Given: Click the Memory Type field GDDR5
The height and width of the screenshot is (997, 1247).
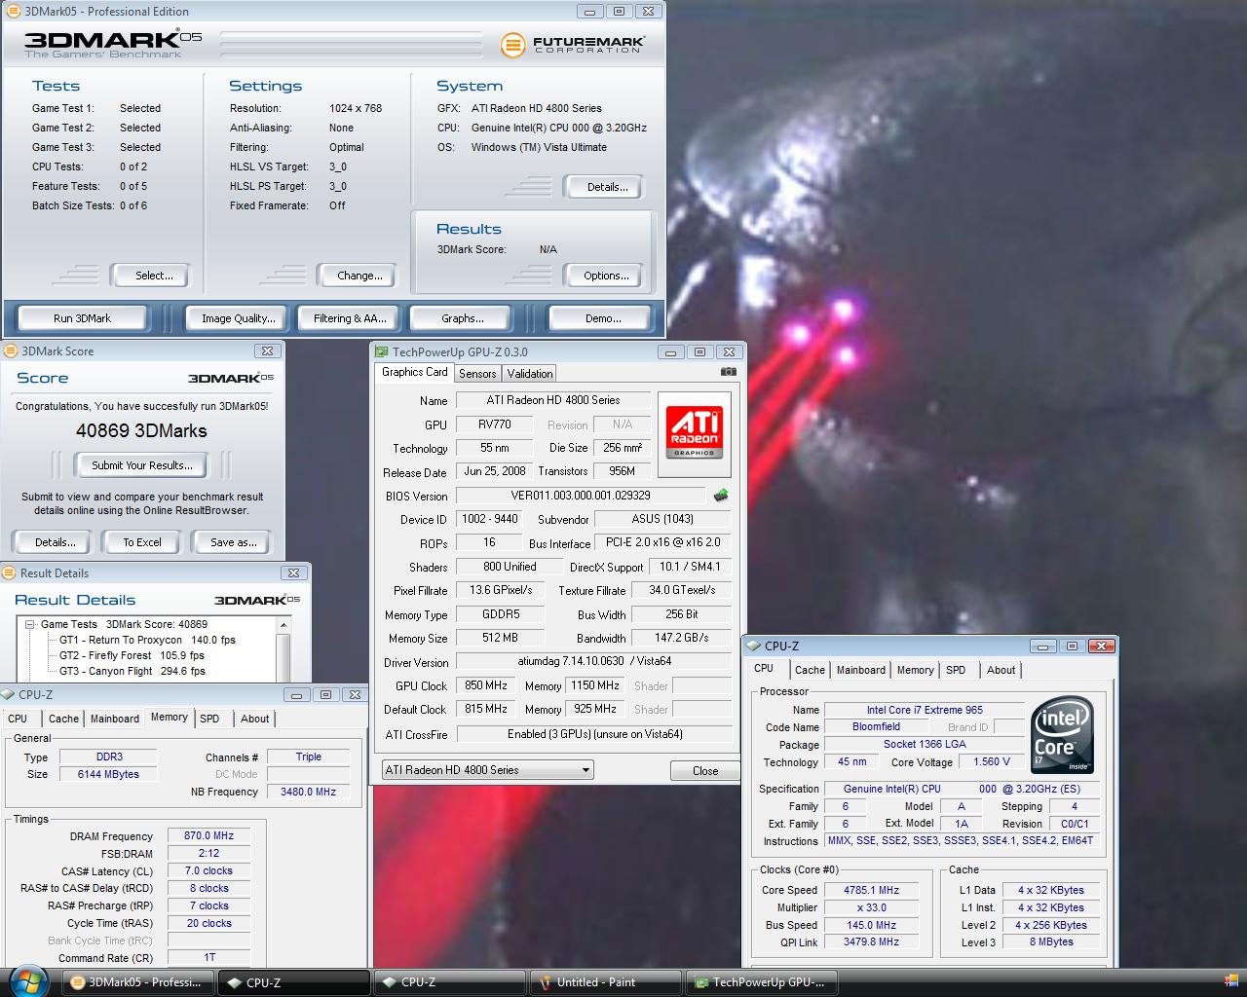Looking at the screenshot, I should pos(501,614).
